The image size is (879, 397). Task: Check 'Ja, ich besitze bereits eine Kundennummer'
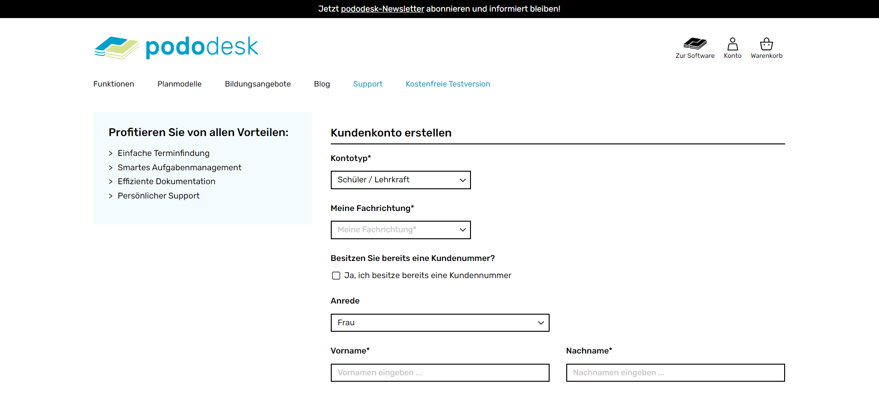tap(336, 276)
